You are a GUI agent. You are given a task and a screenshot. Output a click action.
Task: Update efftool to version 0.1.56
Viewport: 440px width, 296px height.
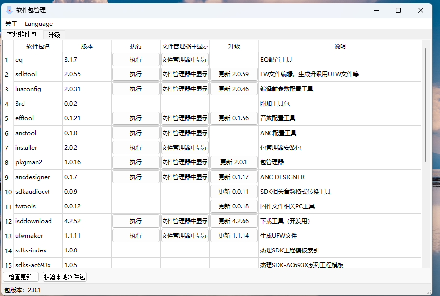coord(234,118)
